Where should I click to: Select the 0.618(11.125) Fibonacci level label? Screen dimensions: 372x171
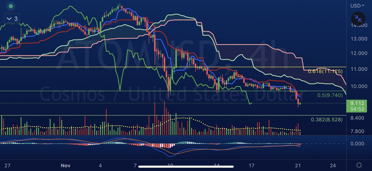(x=325, y=71)
